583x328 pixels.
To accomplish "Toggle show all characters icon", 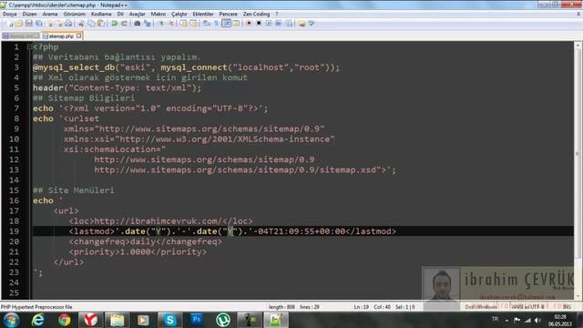I will [x=216, y=24].
